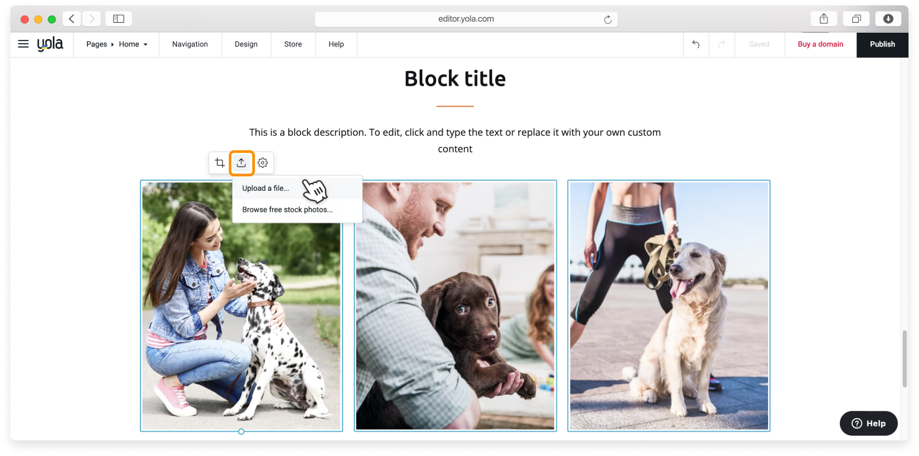Open the hamburger menu
This screenshot has height=456, width=919.
click(x=24, y=44)
